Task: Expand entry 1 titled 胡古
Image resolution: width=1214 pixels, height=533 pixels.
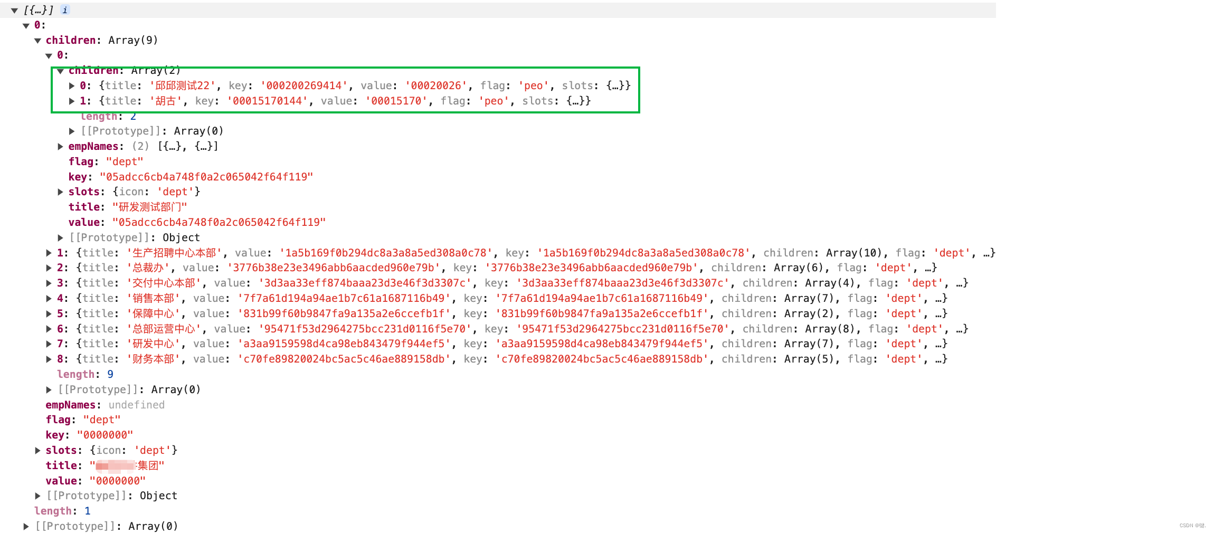Action: (x=72, y=101)
